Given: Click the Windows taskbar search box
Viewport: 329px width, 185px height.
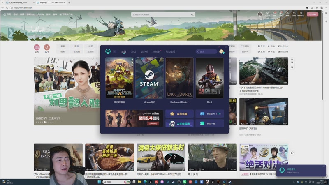Looking at the screenshot, I should click(116, 182).
